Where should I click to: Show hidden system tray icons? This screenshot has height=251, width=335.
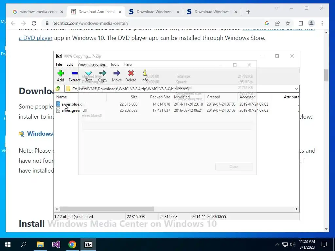(x=277, y=244)
